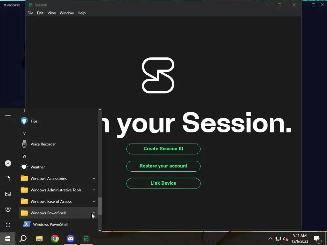The image size is (327, 245).
Task: Launch Voice Recorder app
Action: tap(58, 144)
